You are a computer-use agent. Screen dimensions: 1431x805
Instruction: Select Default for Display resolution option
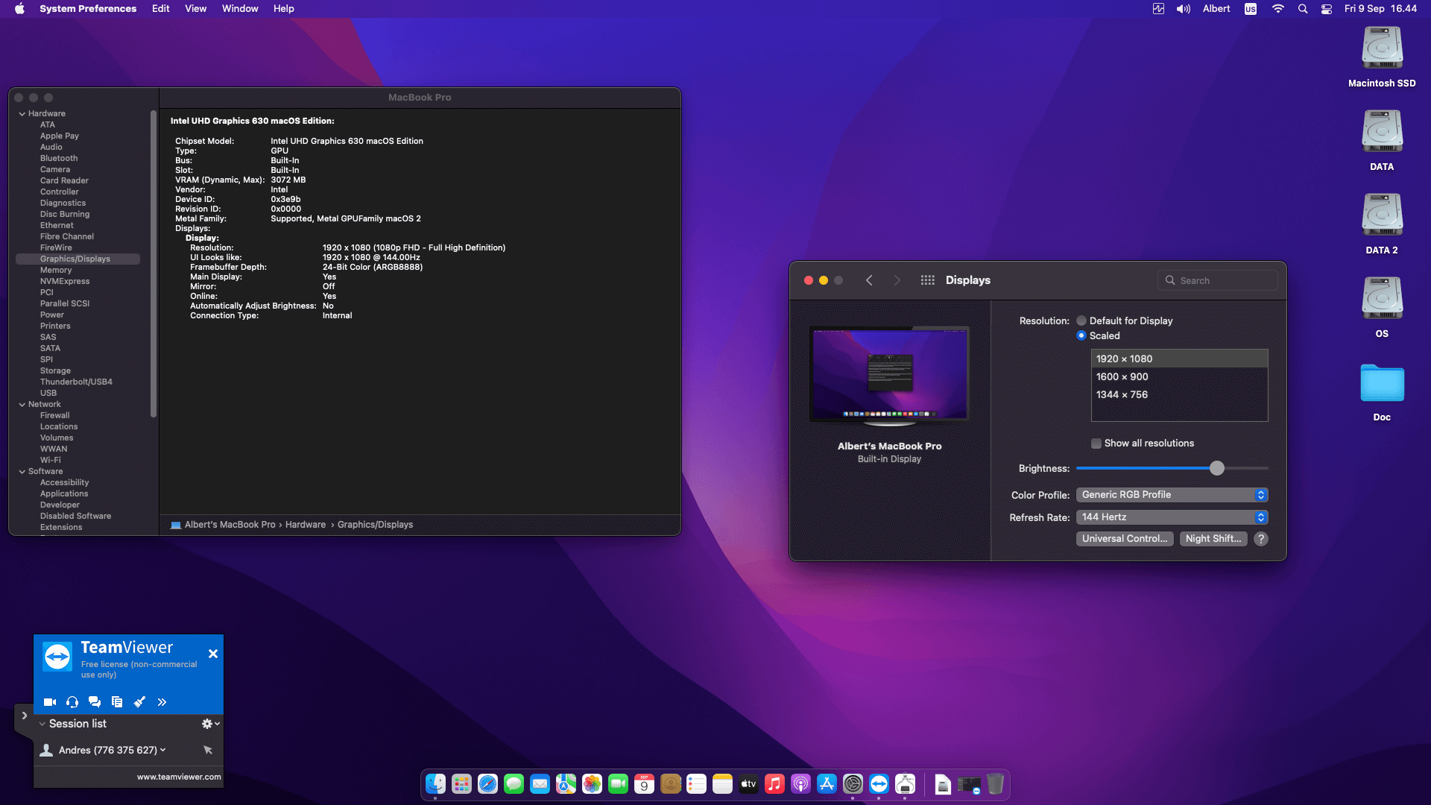point(1081,321)
